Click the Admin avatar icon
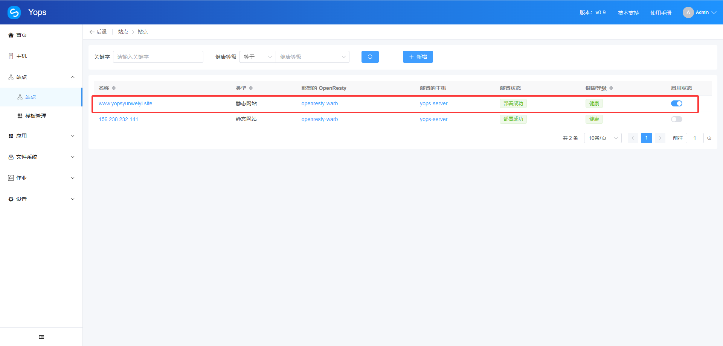 pyautogui.click(x=688, y=12)
